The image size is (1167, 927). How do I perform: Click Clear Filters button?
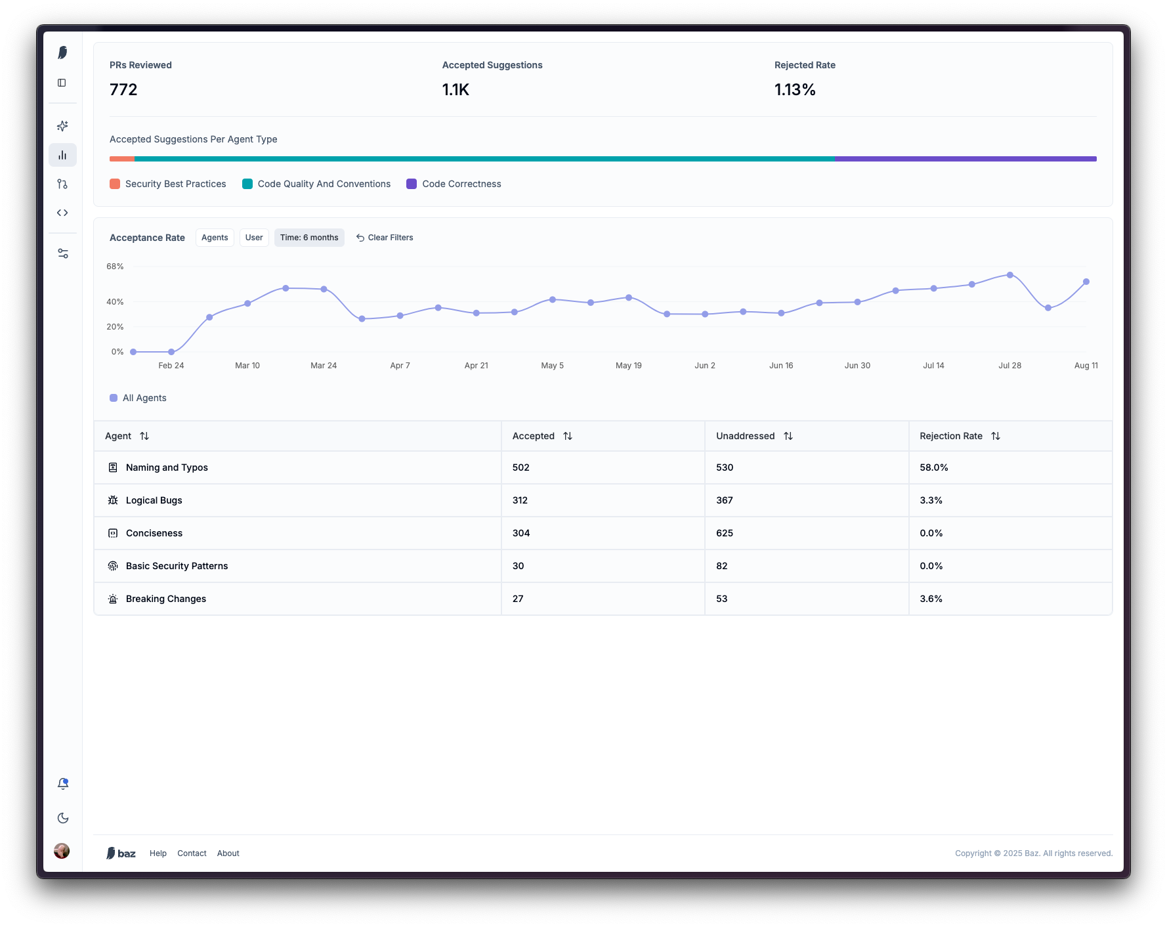[385, 238]
